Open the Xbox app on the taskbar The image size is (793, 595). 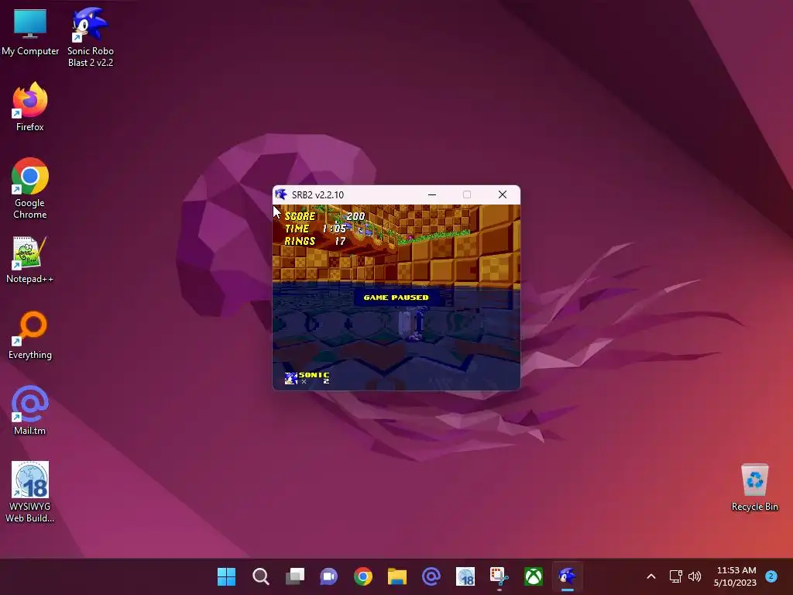(534, 576)
